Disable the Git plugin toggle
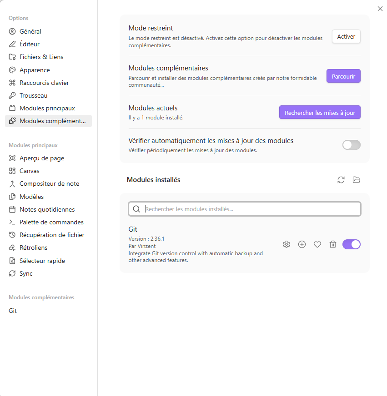 [x=351, y=244]
